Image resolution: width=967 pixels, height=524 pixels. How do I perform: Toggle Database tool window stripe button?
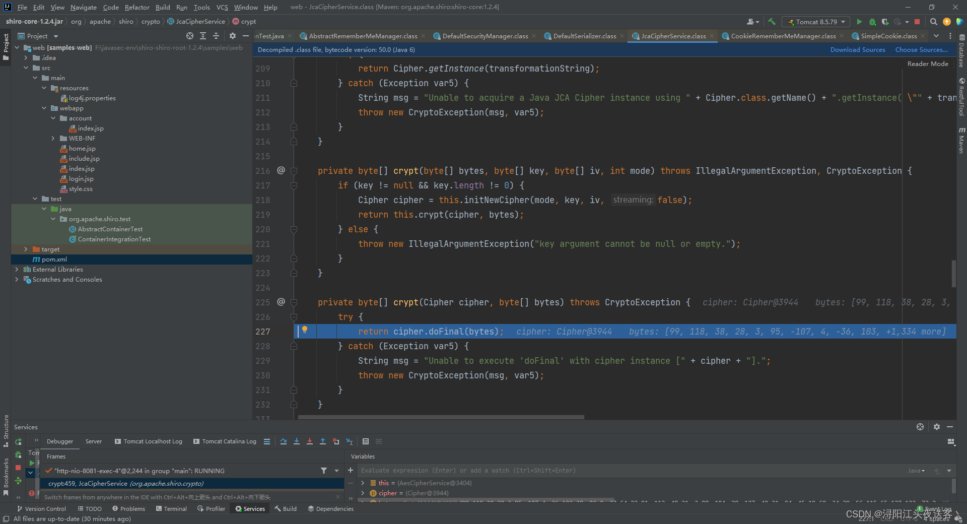pyautogui.click(x=961, y=51)
